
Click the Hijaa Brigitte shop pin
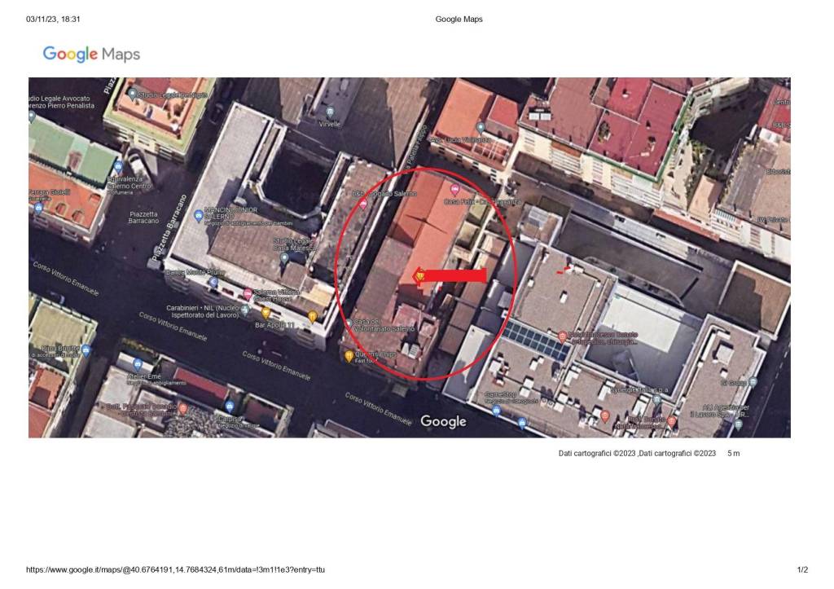(x=86, y=350)
